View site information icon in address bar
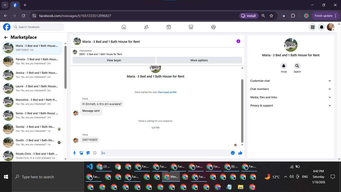341x192 pixels. pyautogui.click(x=34, y=16)
